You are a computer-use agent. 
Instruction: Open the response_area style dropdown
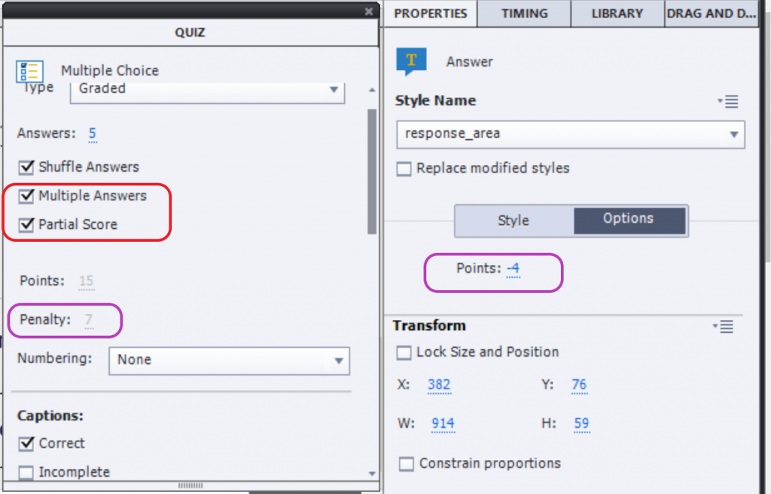[570, 134]
